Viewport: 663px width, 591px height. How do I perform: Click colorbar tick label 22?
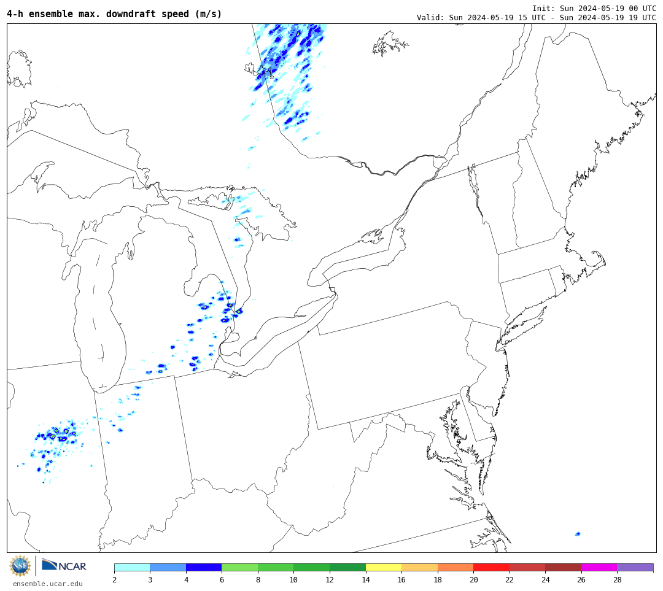[x=510, y=579]
